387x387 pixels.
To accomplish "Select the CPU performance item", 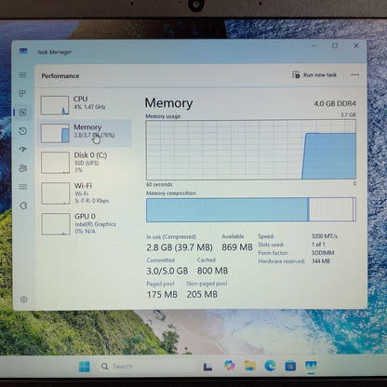I will tap(84, 105).
